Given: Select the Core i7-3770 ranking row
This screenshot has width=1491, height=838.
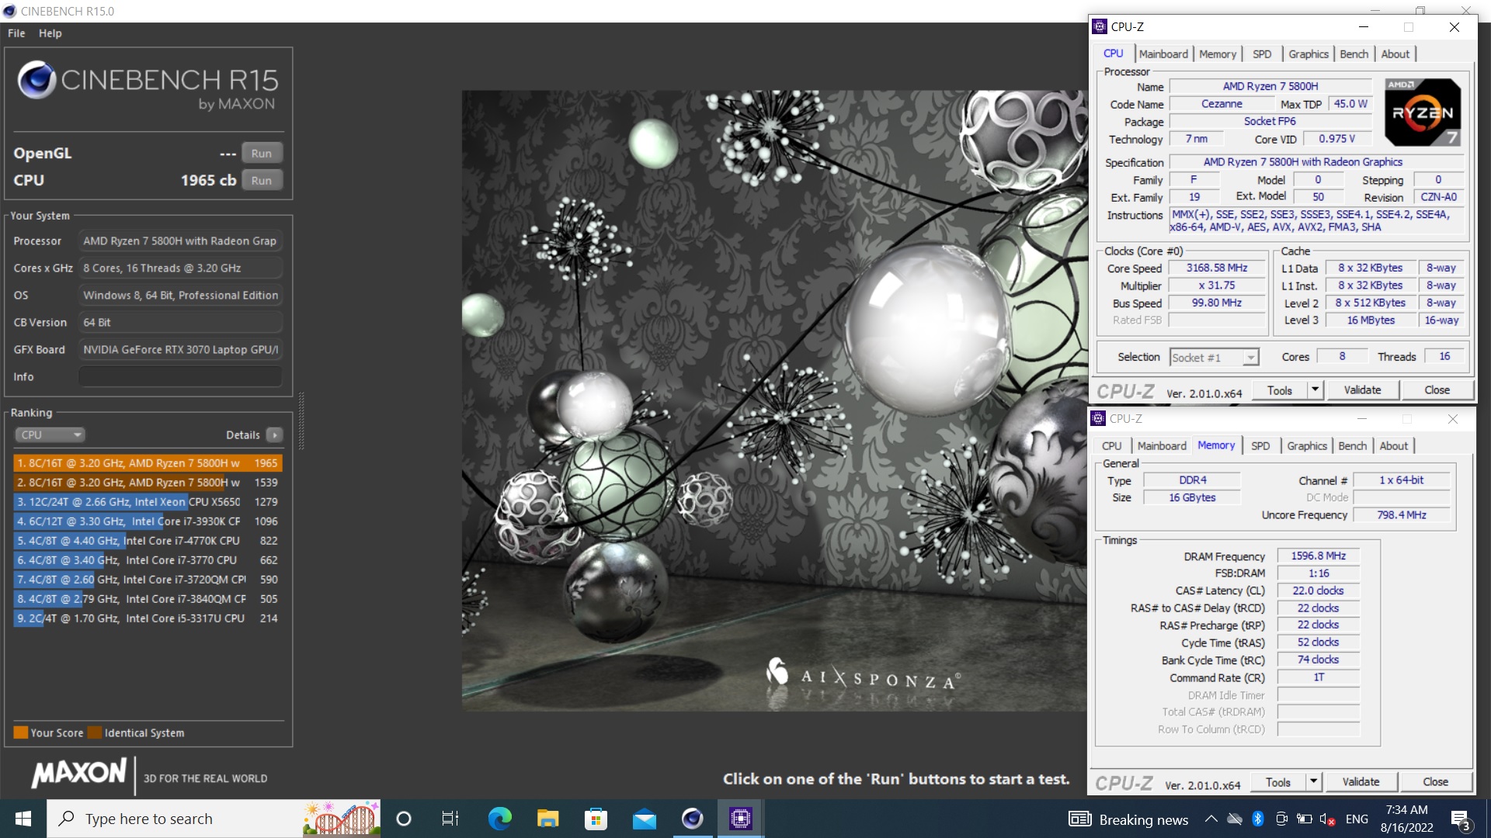Looking at the screenshot, I should pyautogui.click(x=148, y=559).
